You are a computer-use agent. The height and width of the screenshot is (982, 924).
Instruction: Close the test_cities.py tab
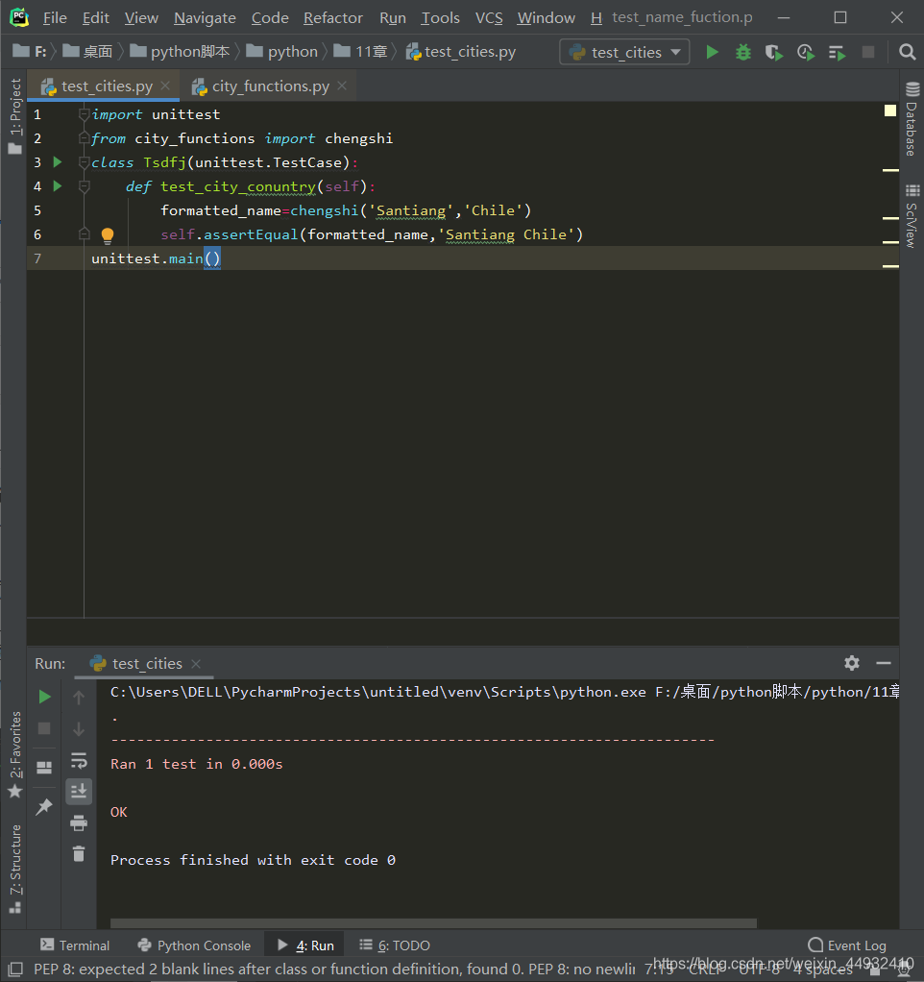(165, 86)
